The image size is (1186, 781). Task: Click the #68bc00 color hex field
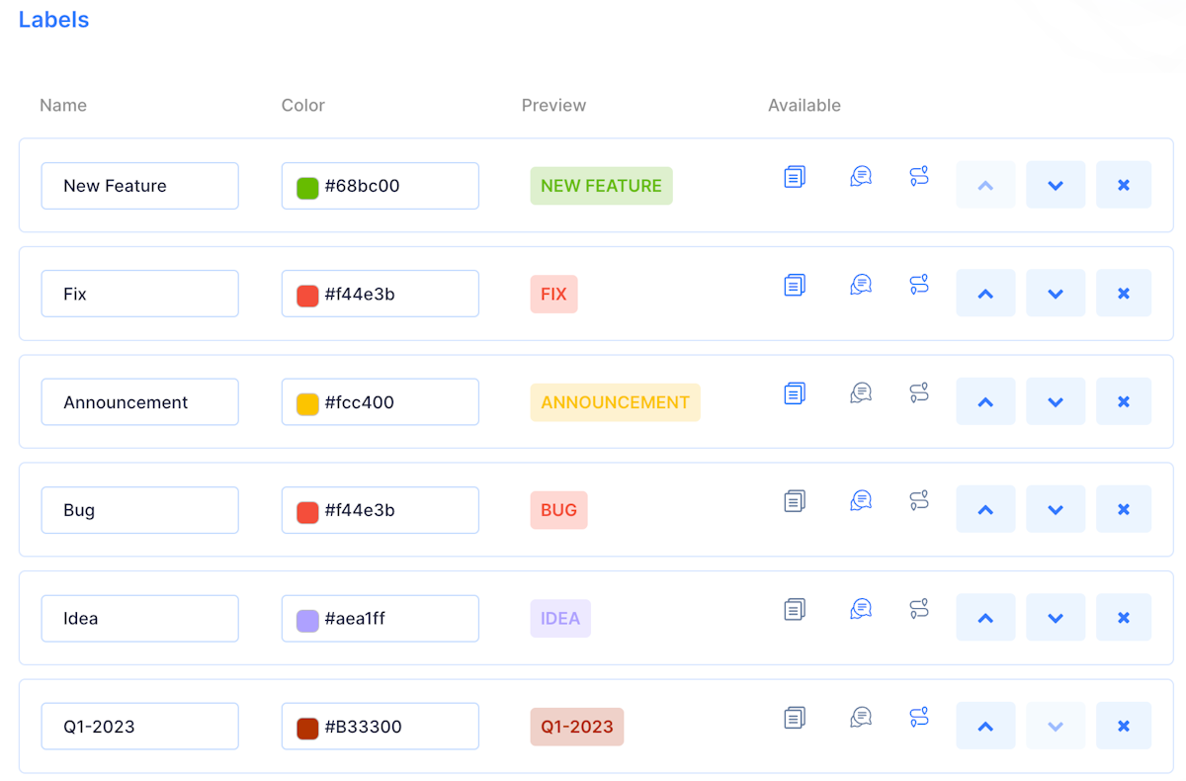pyautogui.click(x=381, y=186)
